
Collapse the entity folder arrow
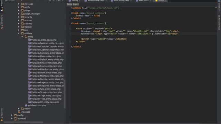(22, 37)
